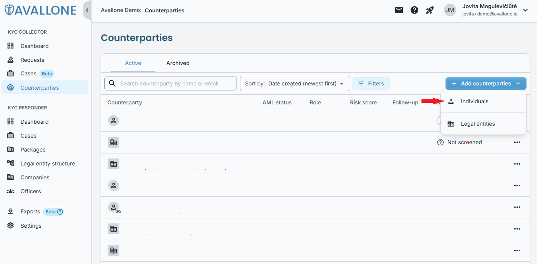
Task: Choose Legal entities from the add menu
Action: click(x=483, y=124)
